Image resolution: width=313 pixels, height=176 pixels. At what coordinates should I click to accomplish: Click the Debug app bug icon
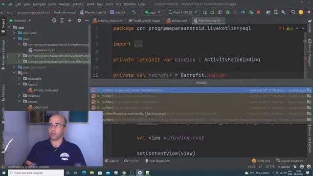(x=227, y=12)
